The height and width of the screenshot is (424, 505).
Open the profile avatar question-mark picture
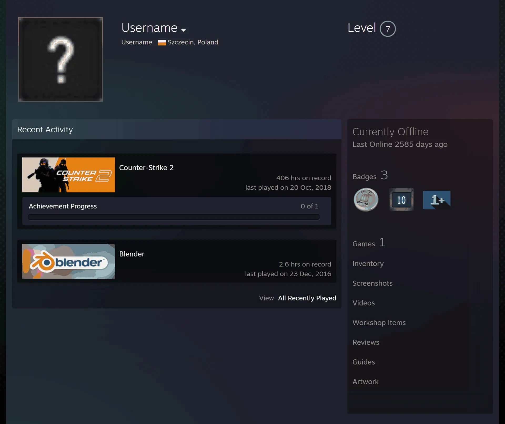(x=60, y=59)
